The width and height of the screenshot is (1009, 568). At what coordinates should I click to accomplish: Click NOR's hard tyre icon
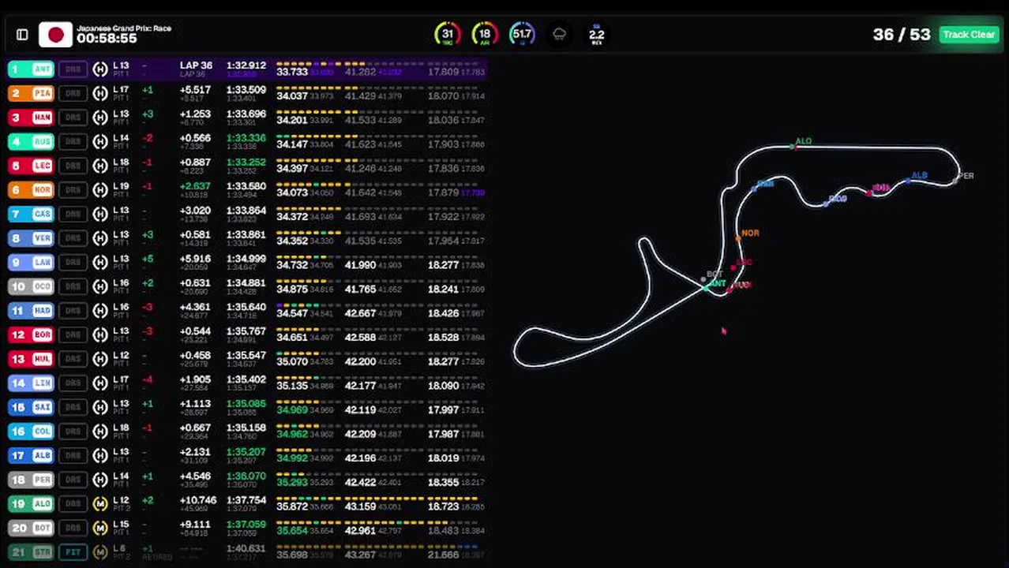point(100,190)
